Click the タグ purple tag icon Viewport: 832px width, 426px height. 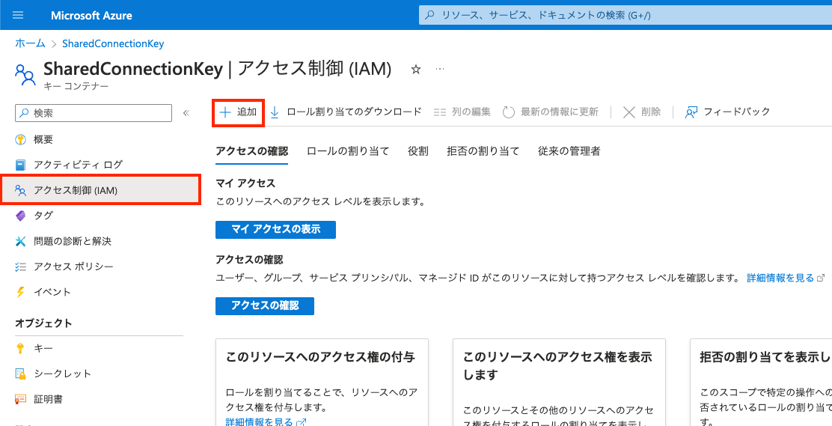[x=21, y=216]
